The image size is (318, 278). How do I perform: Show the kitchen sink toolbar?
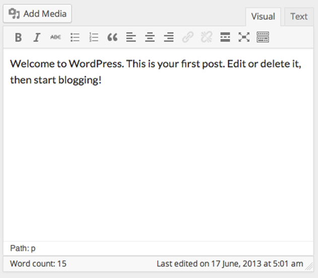pyautogui.click(x=263, y=37)
